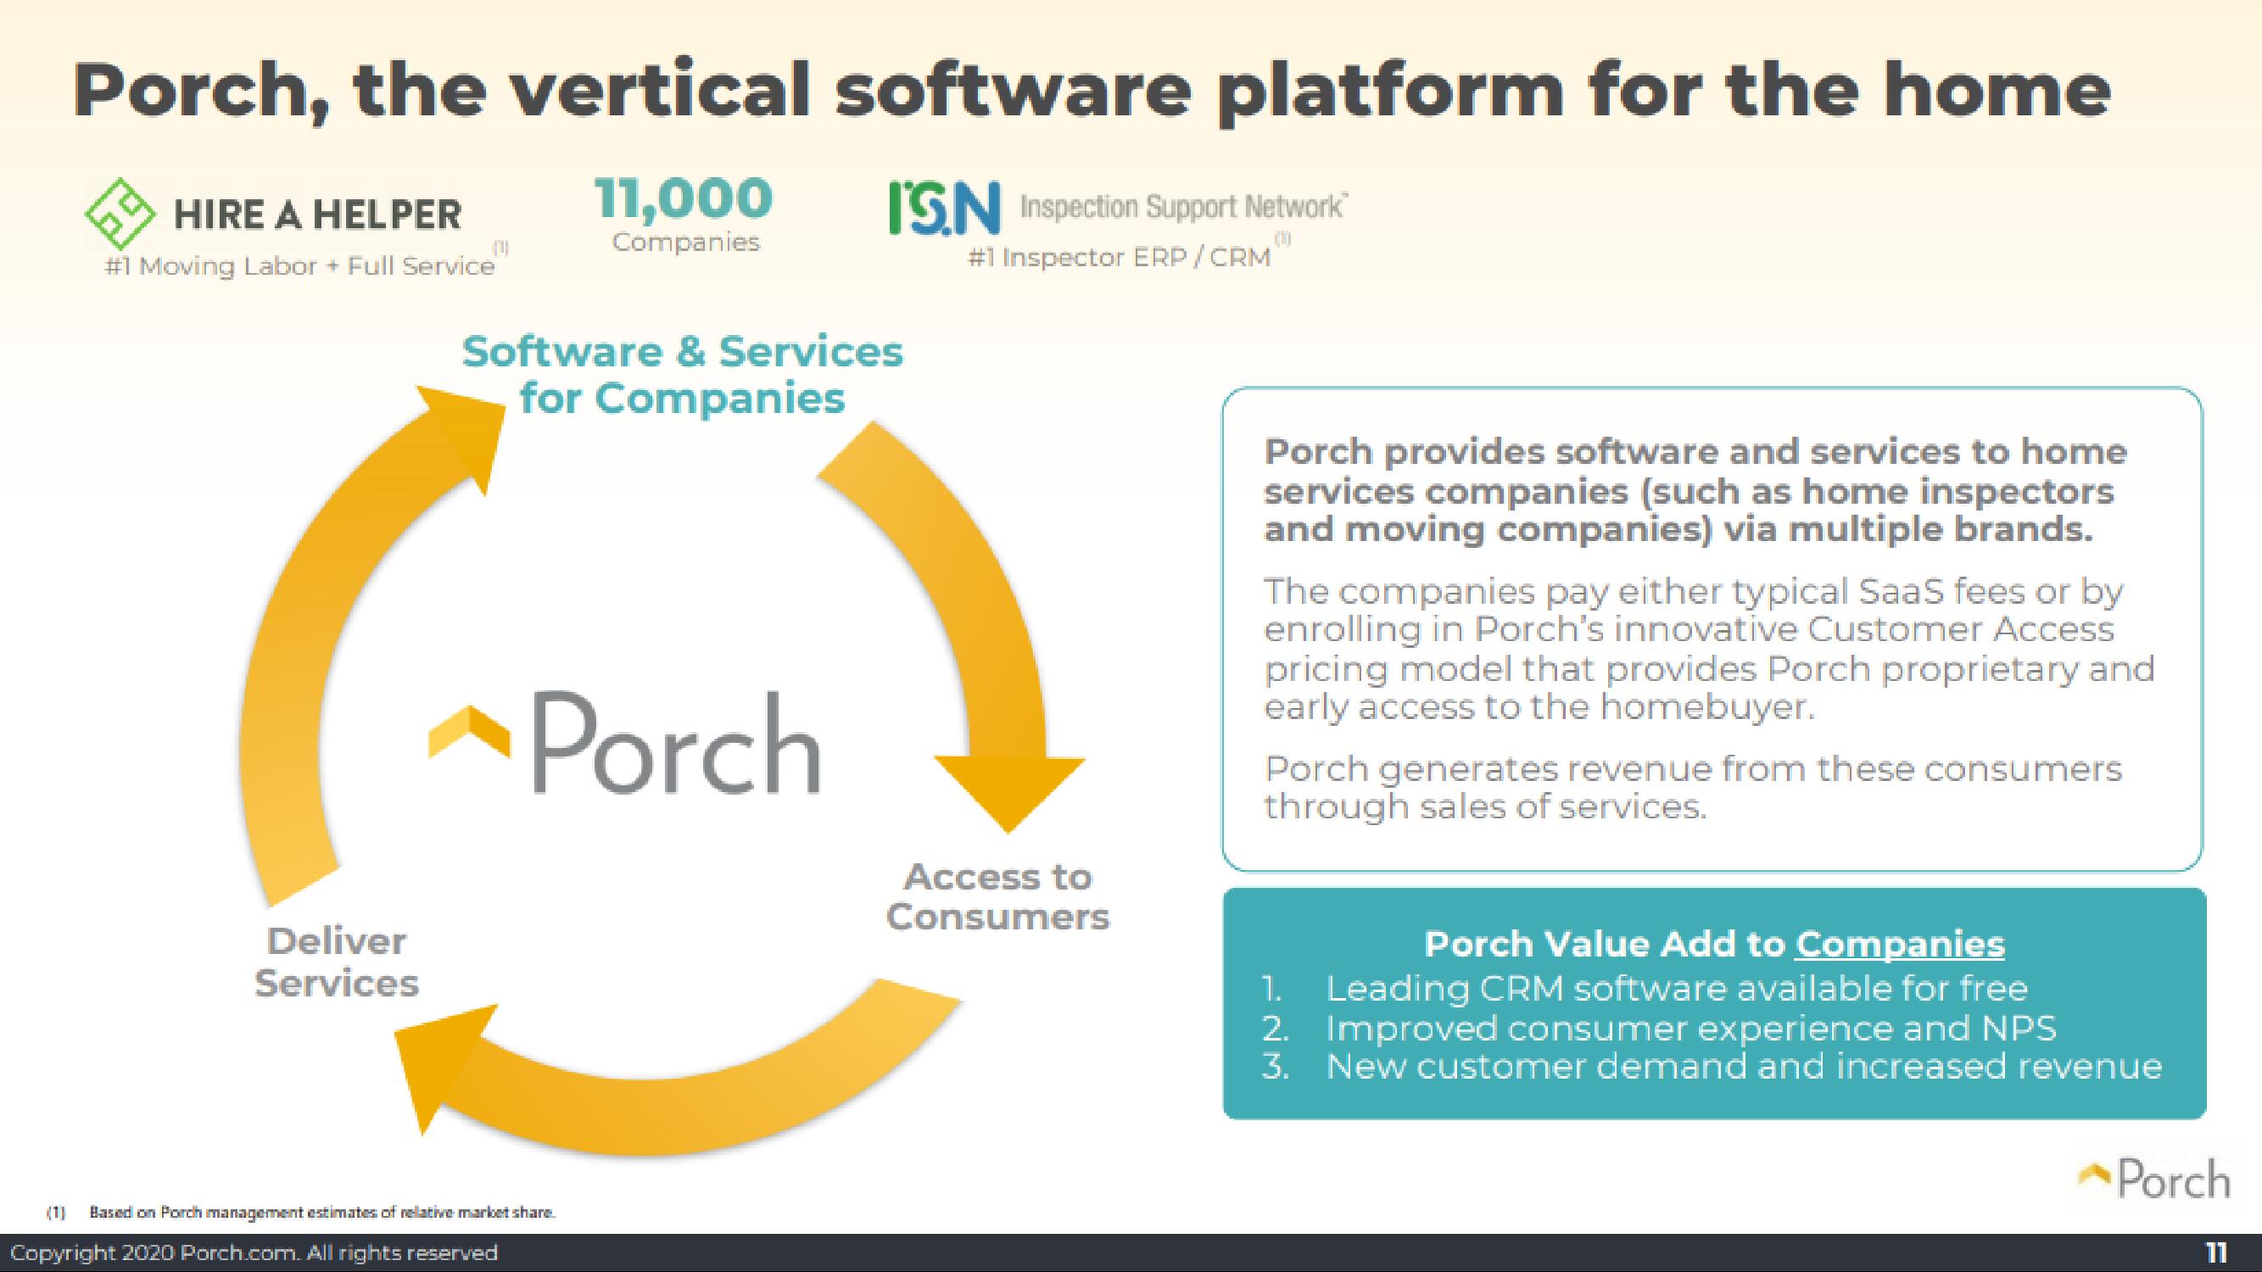Click 'Porch generates revenue from these consumers' paragraph
2262x1272 pixels.
pyautogui.click(x=1693, y=788)
